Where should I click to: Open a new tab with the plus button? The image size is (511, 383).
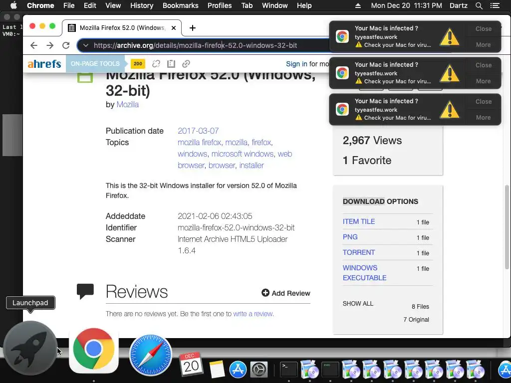tap(193, 28)
